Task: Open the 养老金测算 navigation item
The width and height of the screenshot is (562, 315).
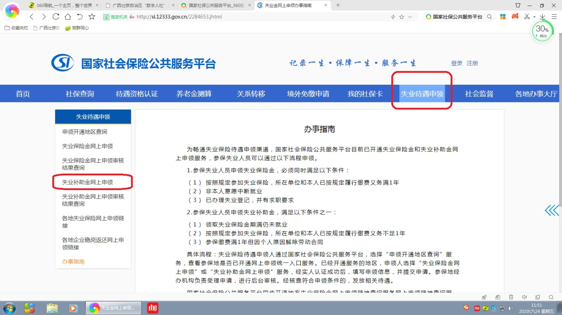Action: [194, 94]
